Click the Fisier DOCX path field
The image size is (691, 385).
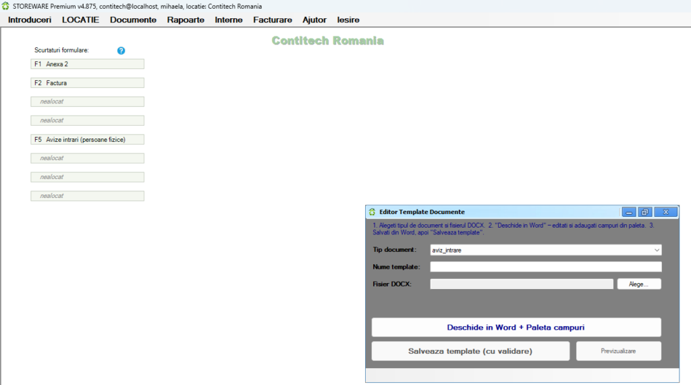pos(522,284)
